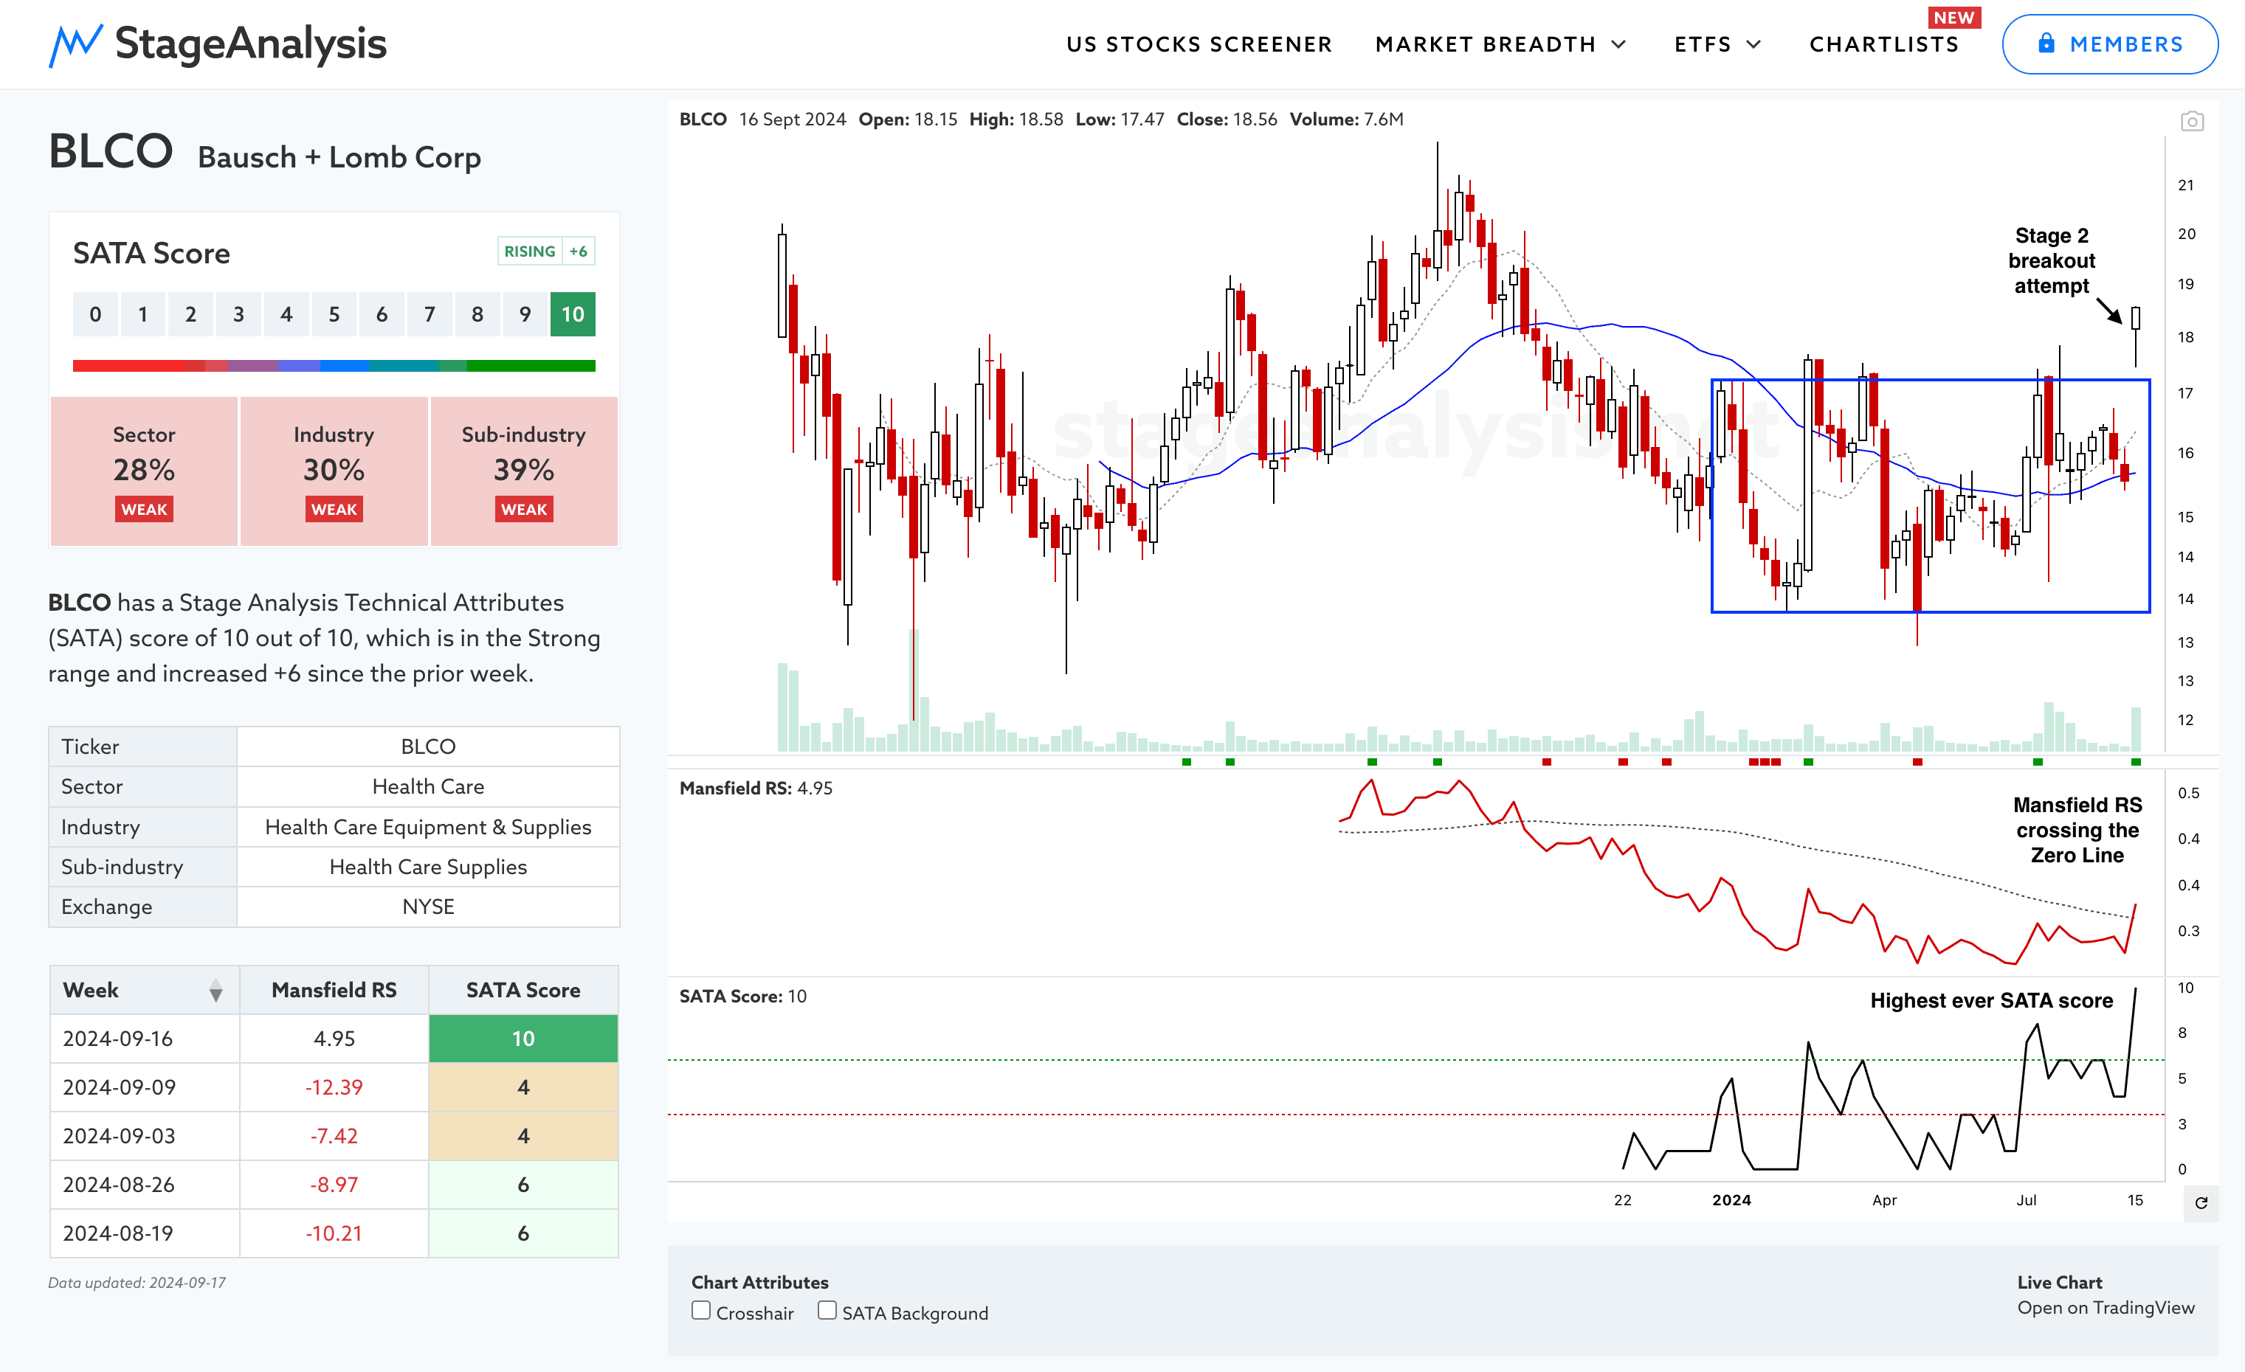Expand the ETFs dropdown chevron
The image size is (2245, 1372).
click(1753, 44)
